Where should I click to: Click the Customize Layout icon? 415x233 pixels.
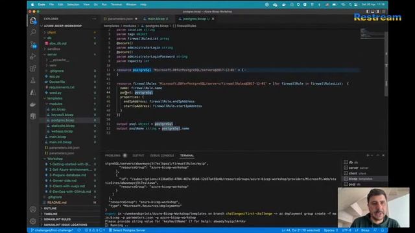point(383,12)
